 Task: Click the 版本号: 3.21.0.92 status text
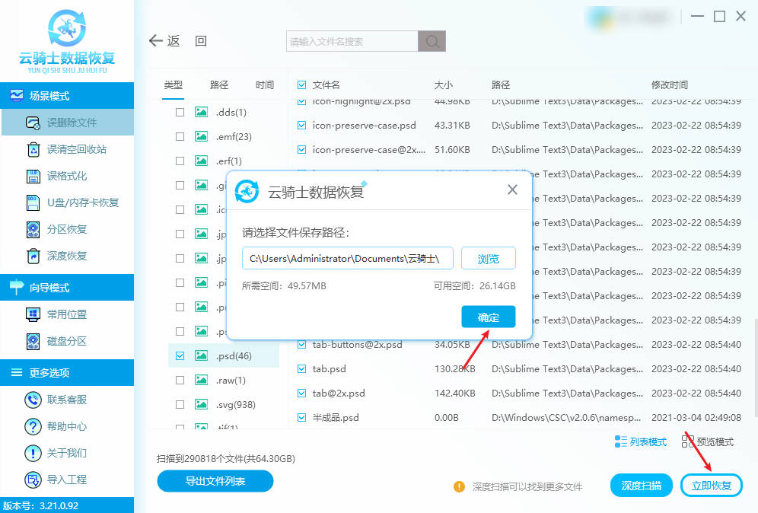click(x=40, y=505)
